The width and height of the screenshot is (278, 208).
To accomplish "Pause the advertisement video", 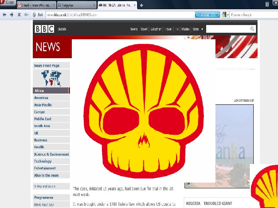I will tap(189, 184).
